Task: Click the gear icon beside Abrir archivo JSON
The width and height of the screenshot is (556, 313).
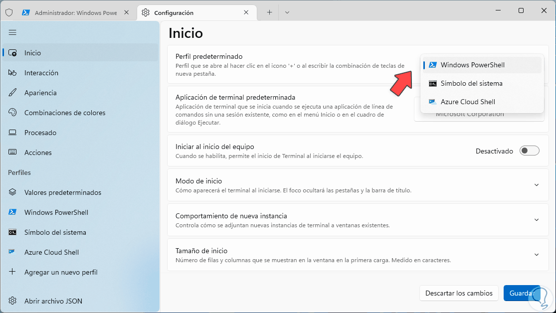Action: pos(12,301)
